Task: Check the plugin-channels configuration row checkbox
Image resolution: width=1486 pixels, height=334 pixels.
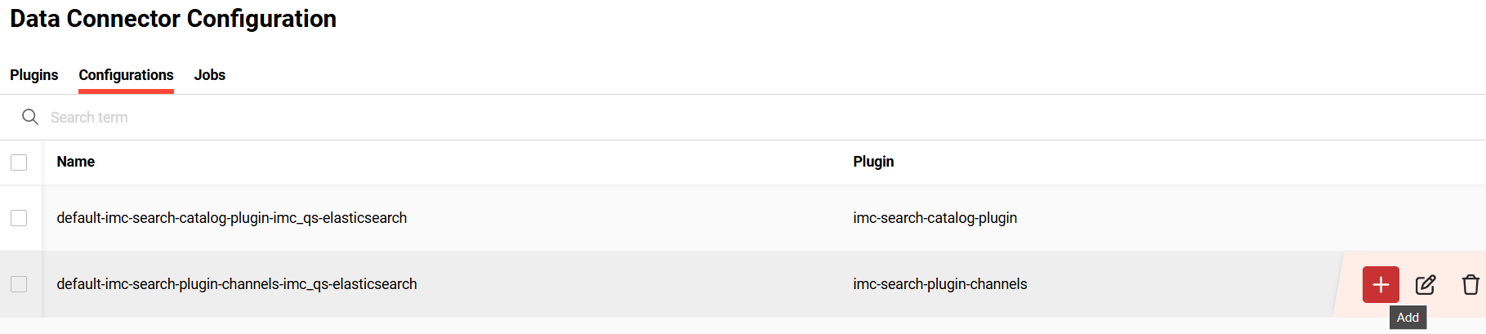Action: click(19, 284)
